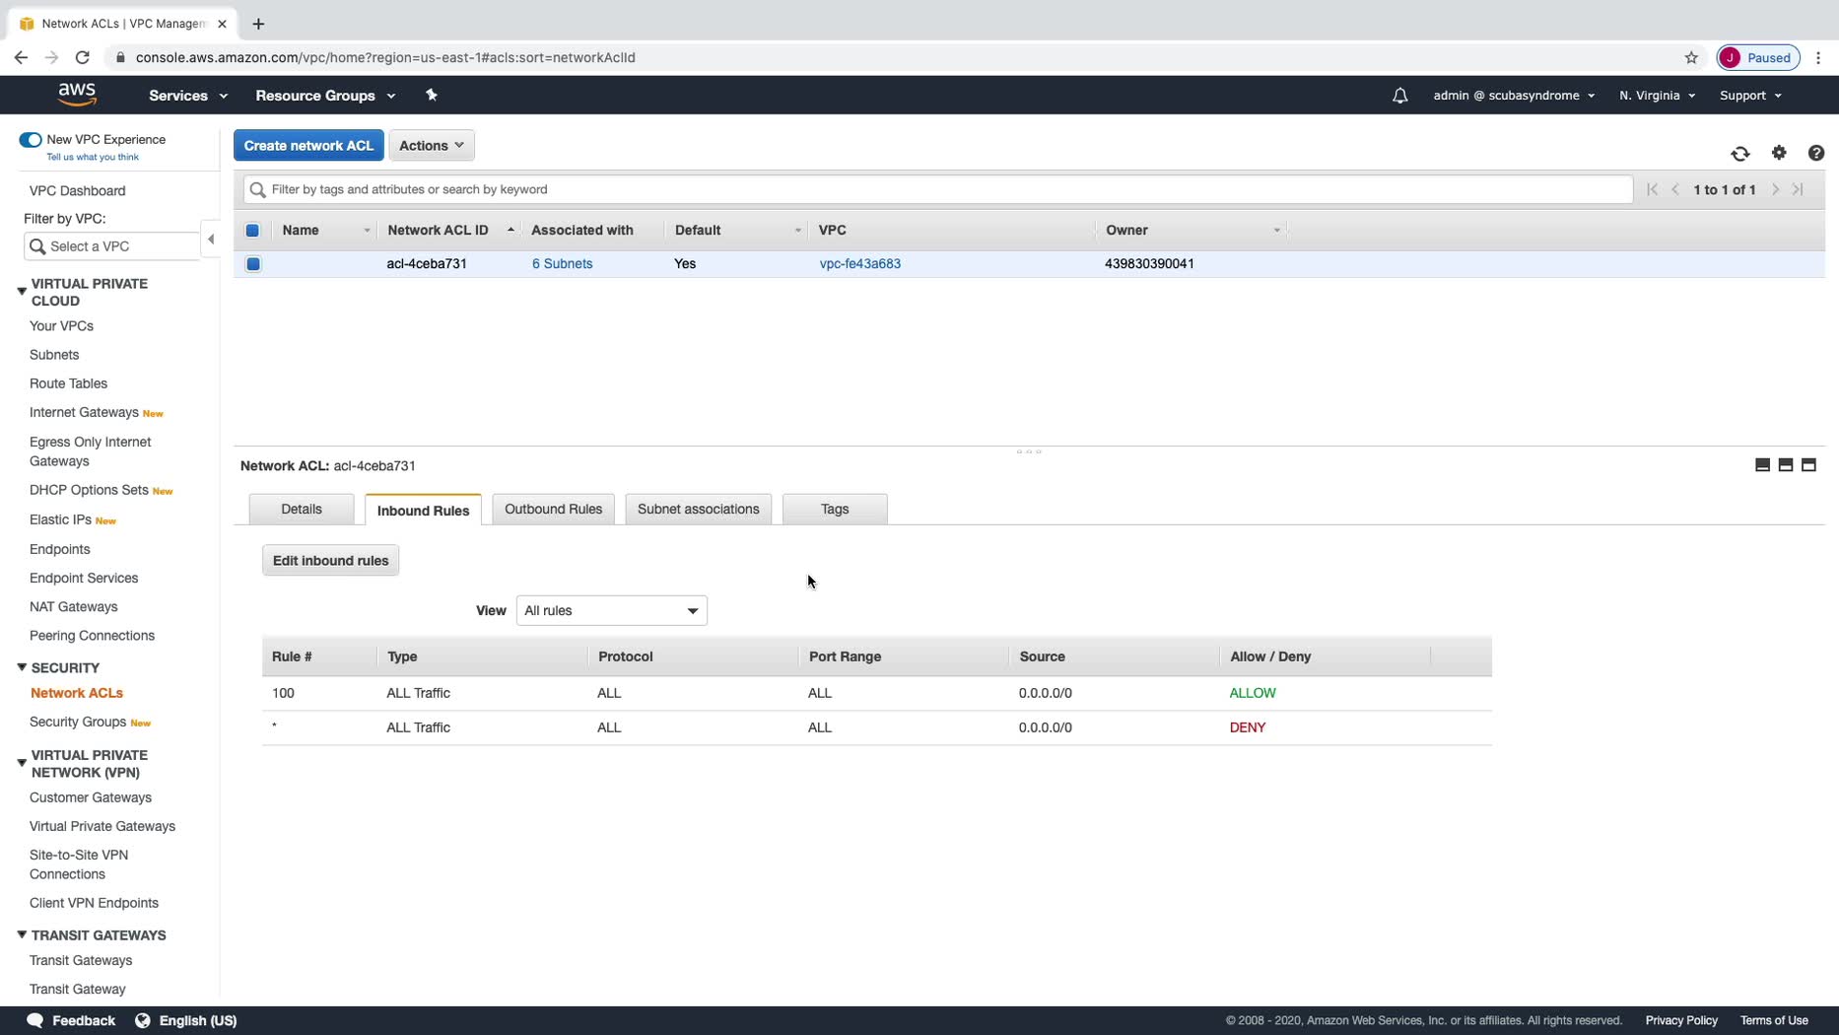The height and width of the screenshot is (1035, 1839).
Task: Open the 6 Subnets link
Action: [x=563, y=264]
